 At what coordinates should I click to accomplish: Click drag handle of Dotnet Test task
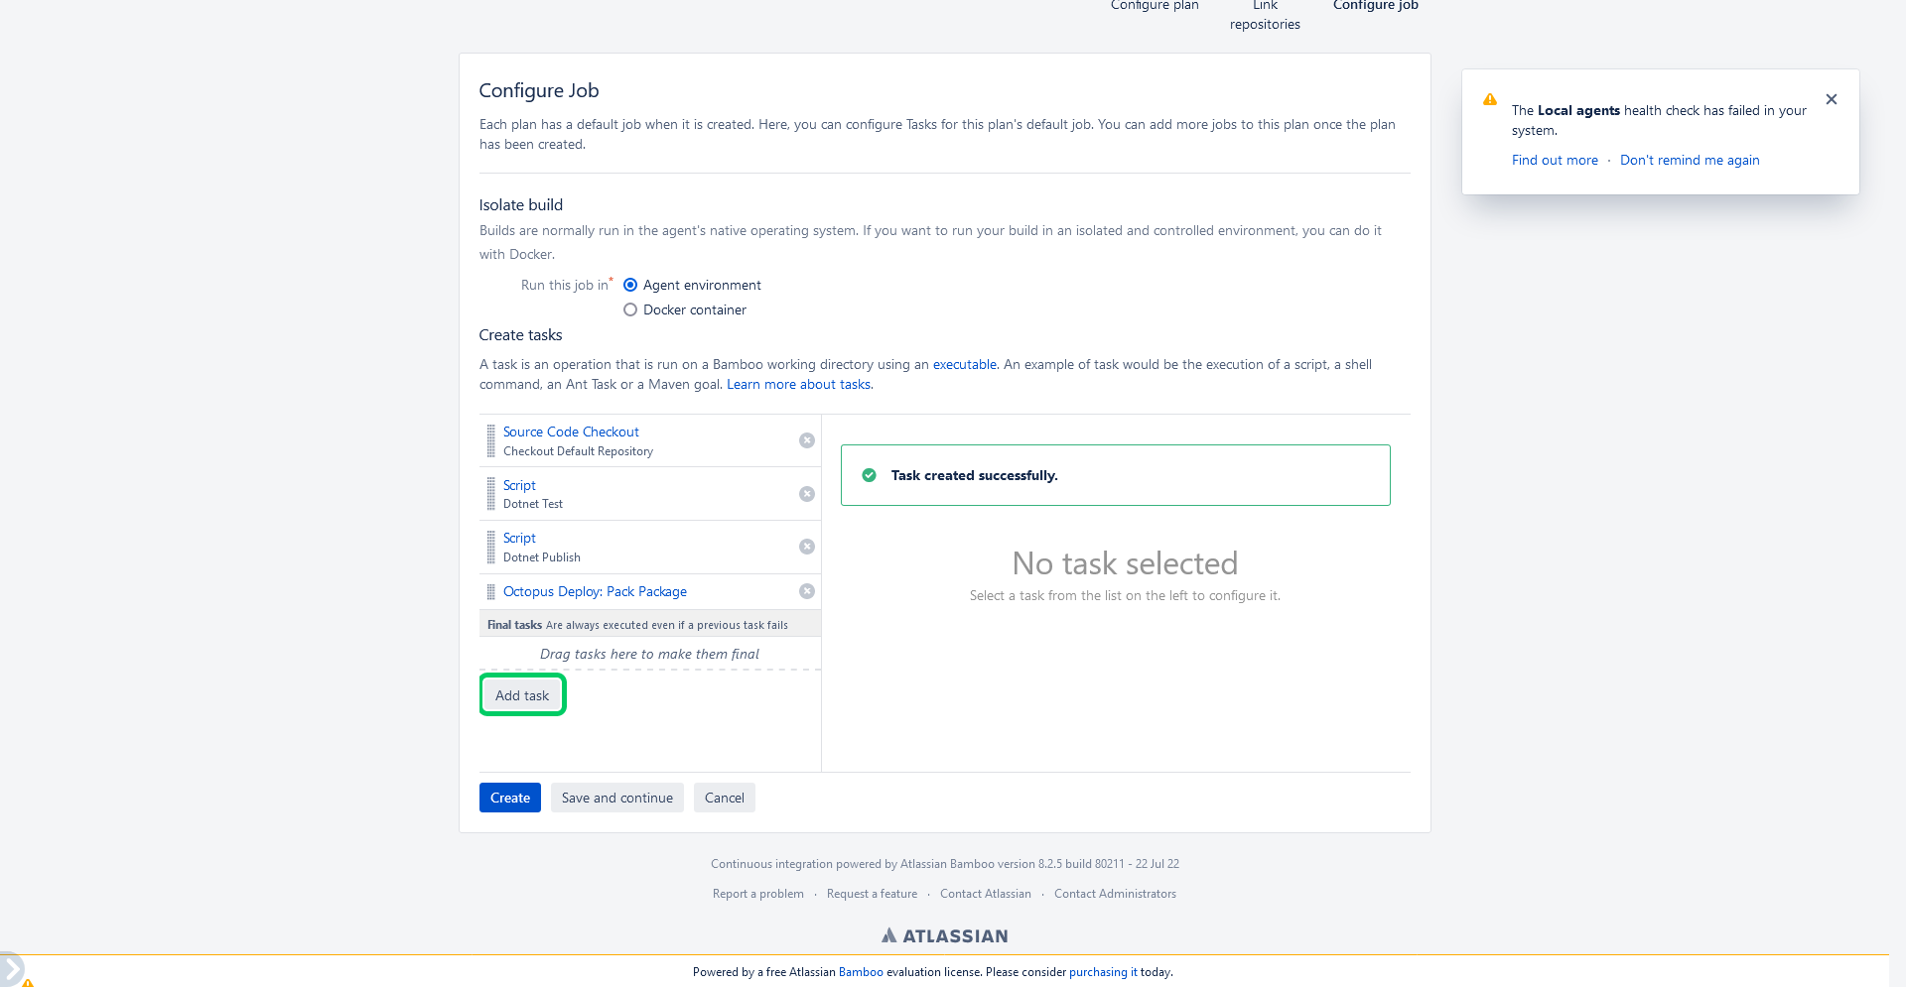(x=490, y=494)
